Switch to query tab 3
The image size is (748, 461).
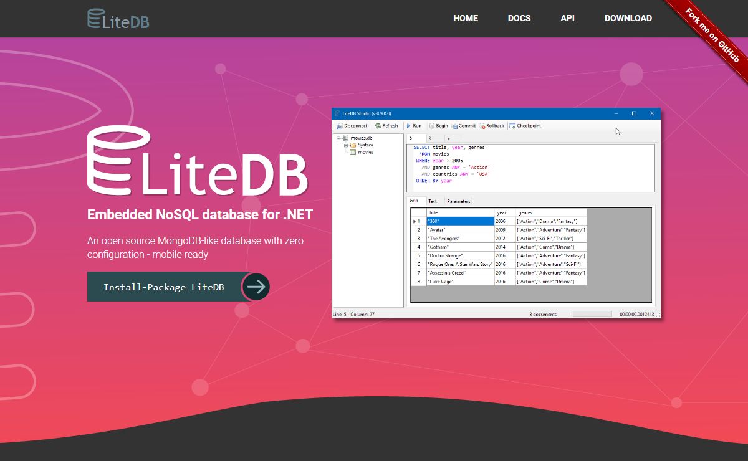(x=435, y=138)
